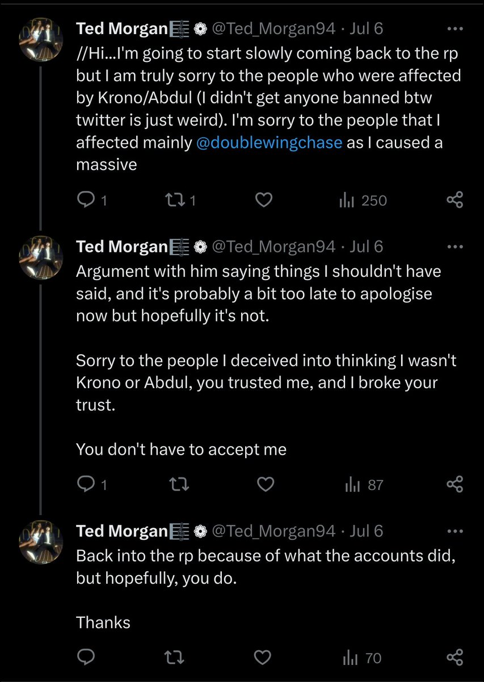This screenshot has height=682, width=484.
Task: Open Ted Morgan's avatar on first tweet
Action: click(x=41, y=38)
